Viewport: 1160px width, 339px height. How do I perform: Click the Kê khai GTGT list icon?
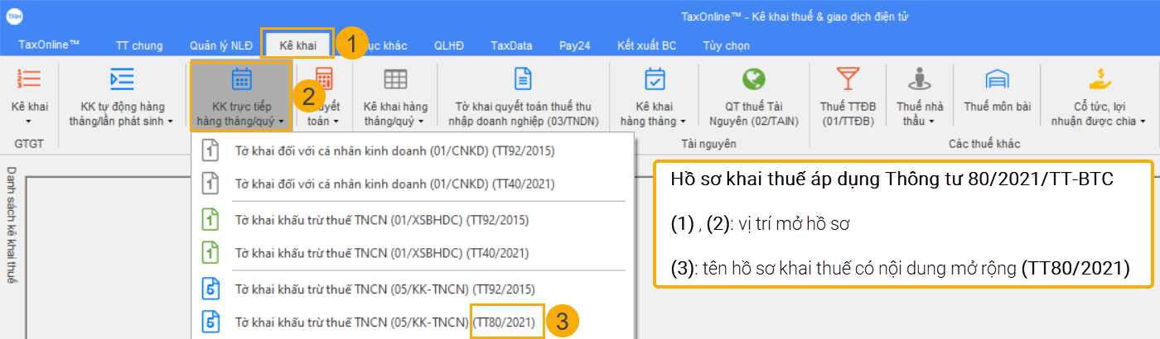click(x=29, y=79)
